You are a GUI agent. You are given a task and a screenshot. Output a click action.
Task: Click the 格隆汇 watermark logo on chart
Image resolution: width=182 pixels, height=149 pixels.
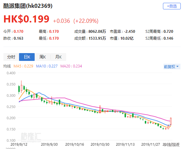click(x=31, y=137)
